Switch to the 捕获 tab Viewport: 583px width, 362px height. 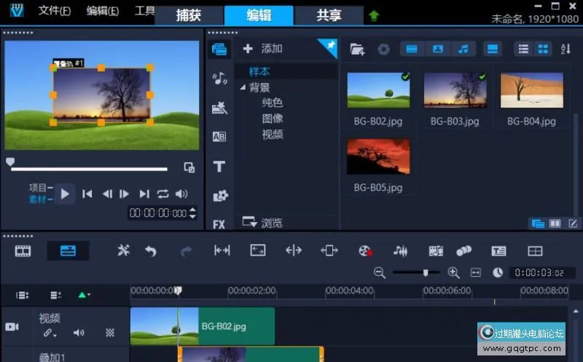[189, 15]
